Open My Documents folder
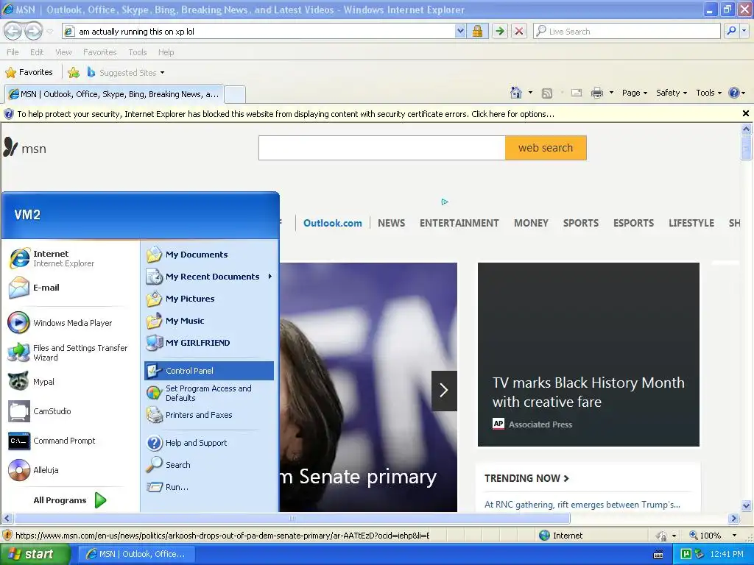 tap(209, 255)
